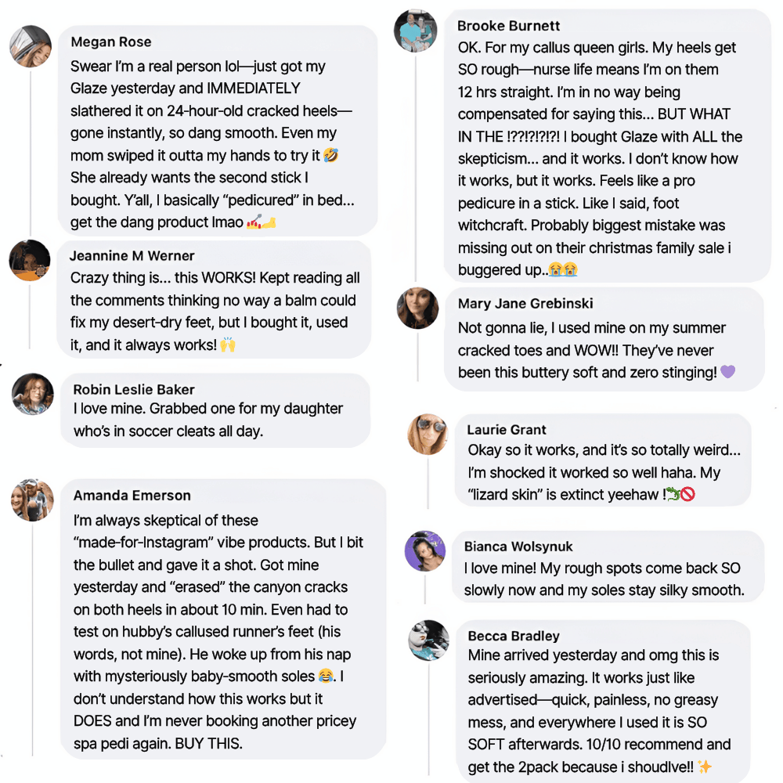Click Jeannine M Werner's name
Viewport: 783px width, 783px height.
click(x=132, y=256)
